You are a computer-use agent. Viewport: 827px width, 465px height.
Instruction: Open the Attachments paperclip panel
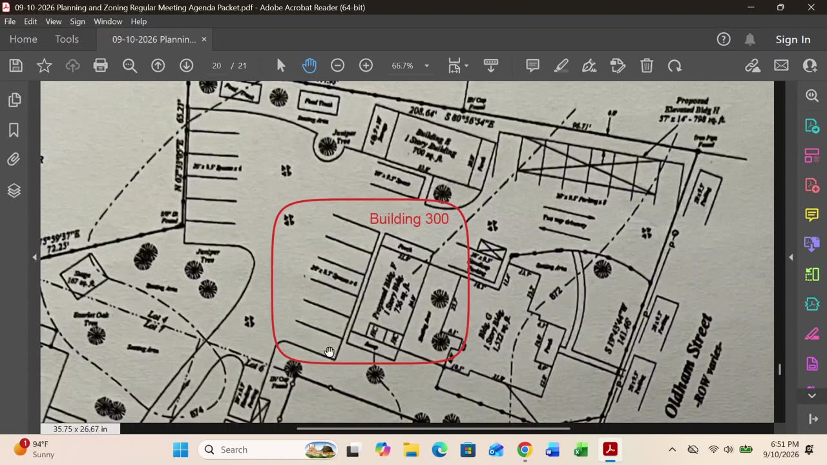click(x=14, y=159)
